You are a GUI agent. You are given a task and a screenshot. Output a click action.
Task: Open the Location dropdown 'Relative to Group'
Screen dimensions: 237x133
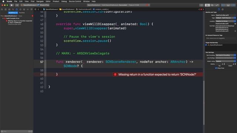point(226,21)
